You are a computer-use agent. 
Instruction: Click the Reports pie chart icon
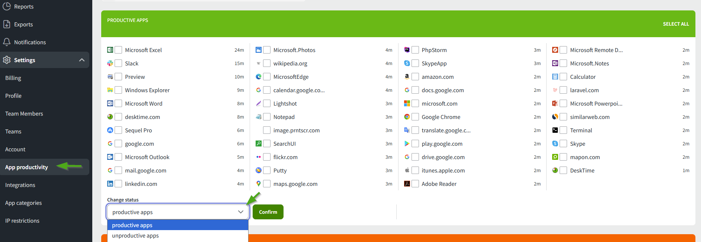coord(7,6)
